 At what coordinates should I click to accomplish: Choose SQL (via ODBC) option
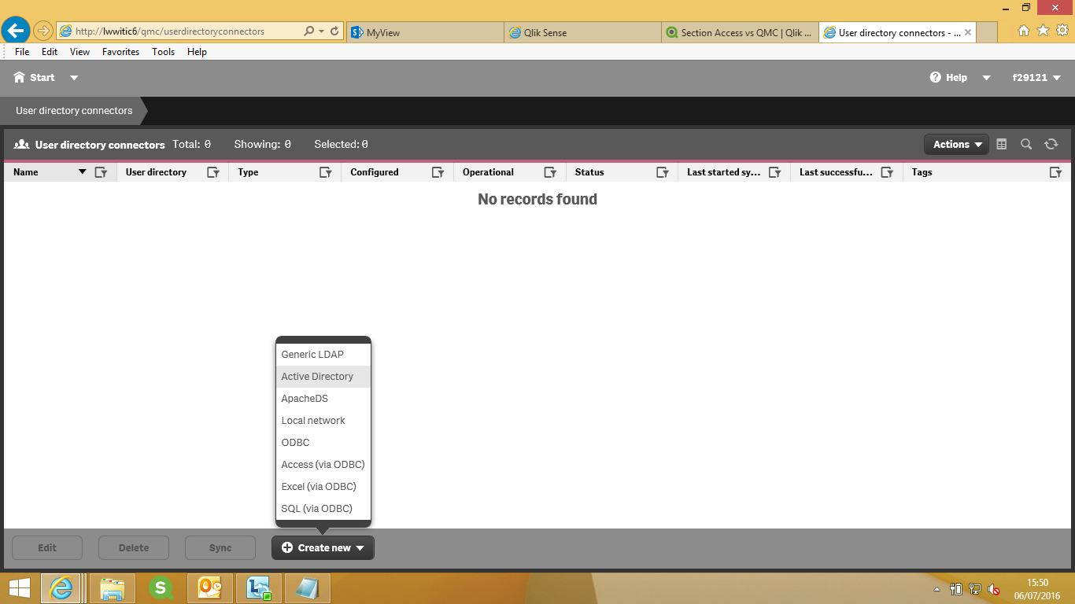(323, 509)
